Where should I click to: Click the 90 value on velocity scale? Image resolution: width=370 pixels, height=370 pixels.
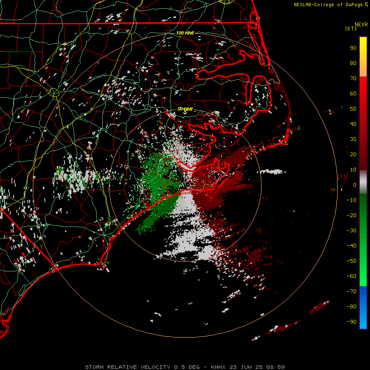353,48
